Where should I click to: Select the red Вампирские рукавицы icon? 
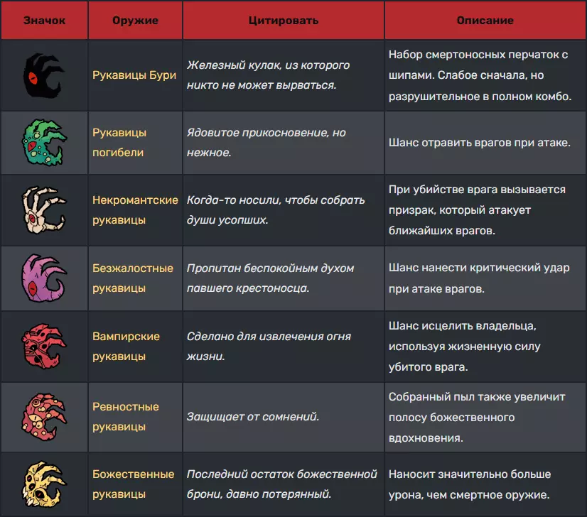(44, 346)
